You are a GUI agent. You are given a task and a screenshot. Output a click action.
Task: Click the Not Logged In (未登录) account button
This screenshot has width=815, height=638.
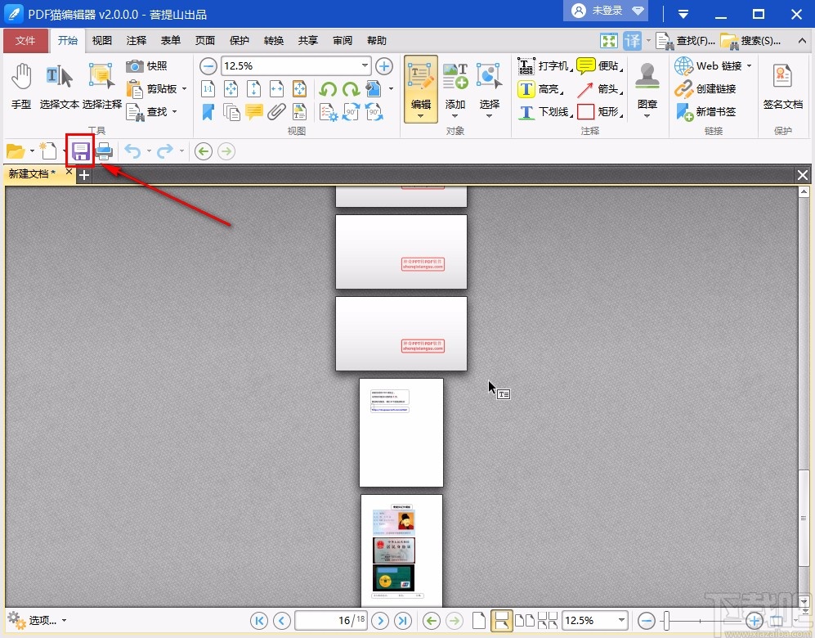coord(606,11)
